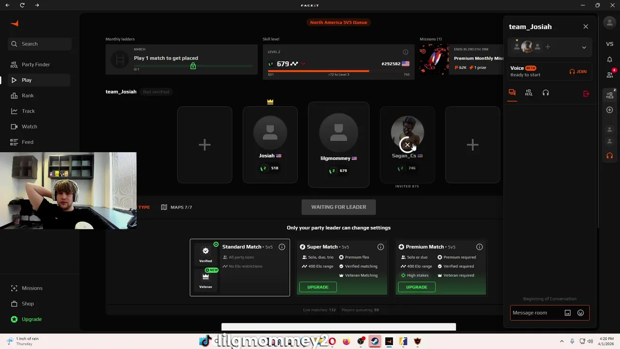Click the rightmost empty party slot plus

tap(472, 145)
